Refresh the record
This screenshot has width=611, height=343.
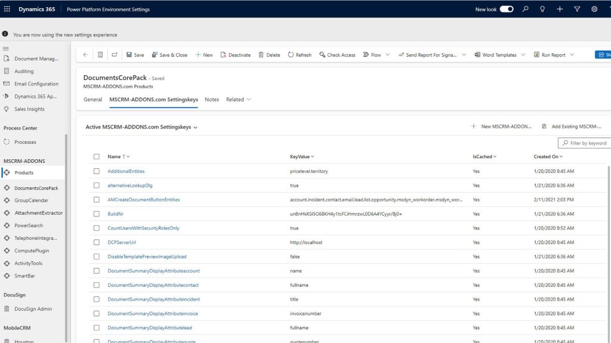click(x=300, y=55)
